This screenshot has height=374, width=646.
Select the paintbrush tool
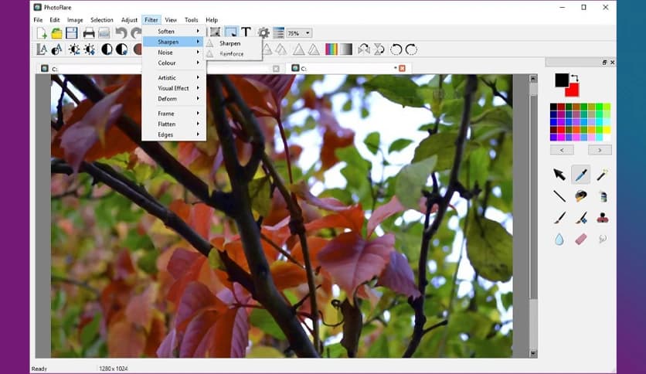559,217
